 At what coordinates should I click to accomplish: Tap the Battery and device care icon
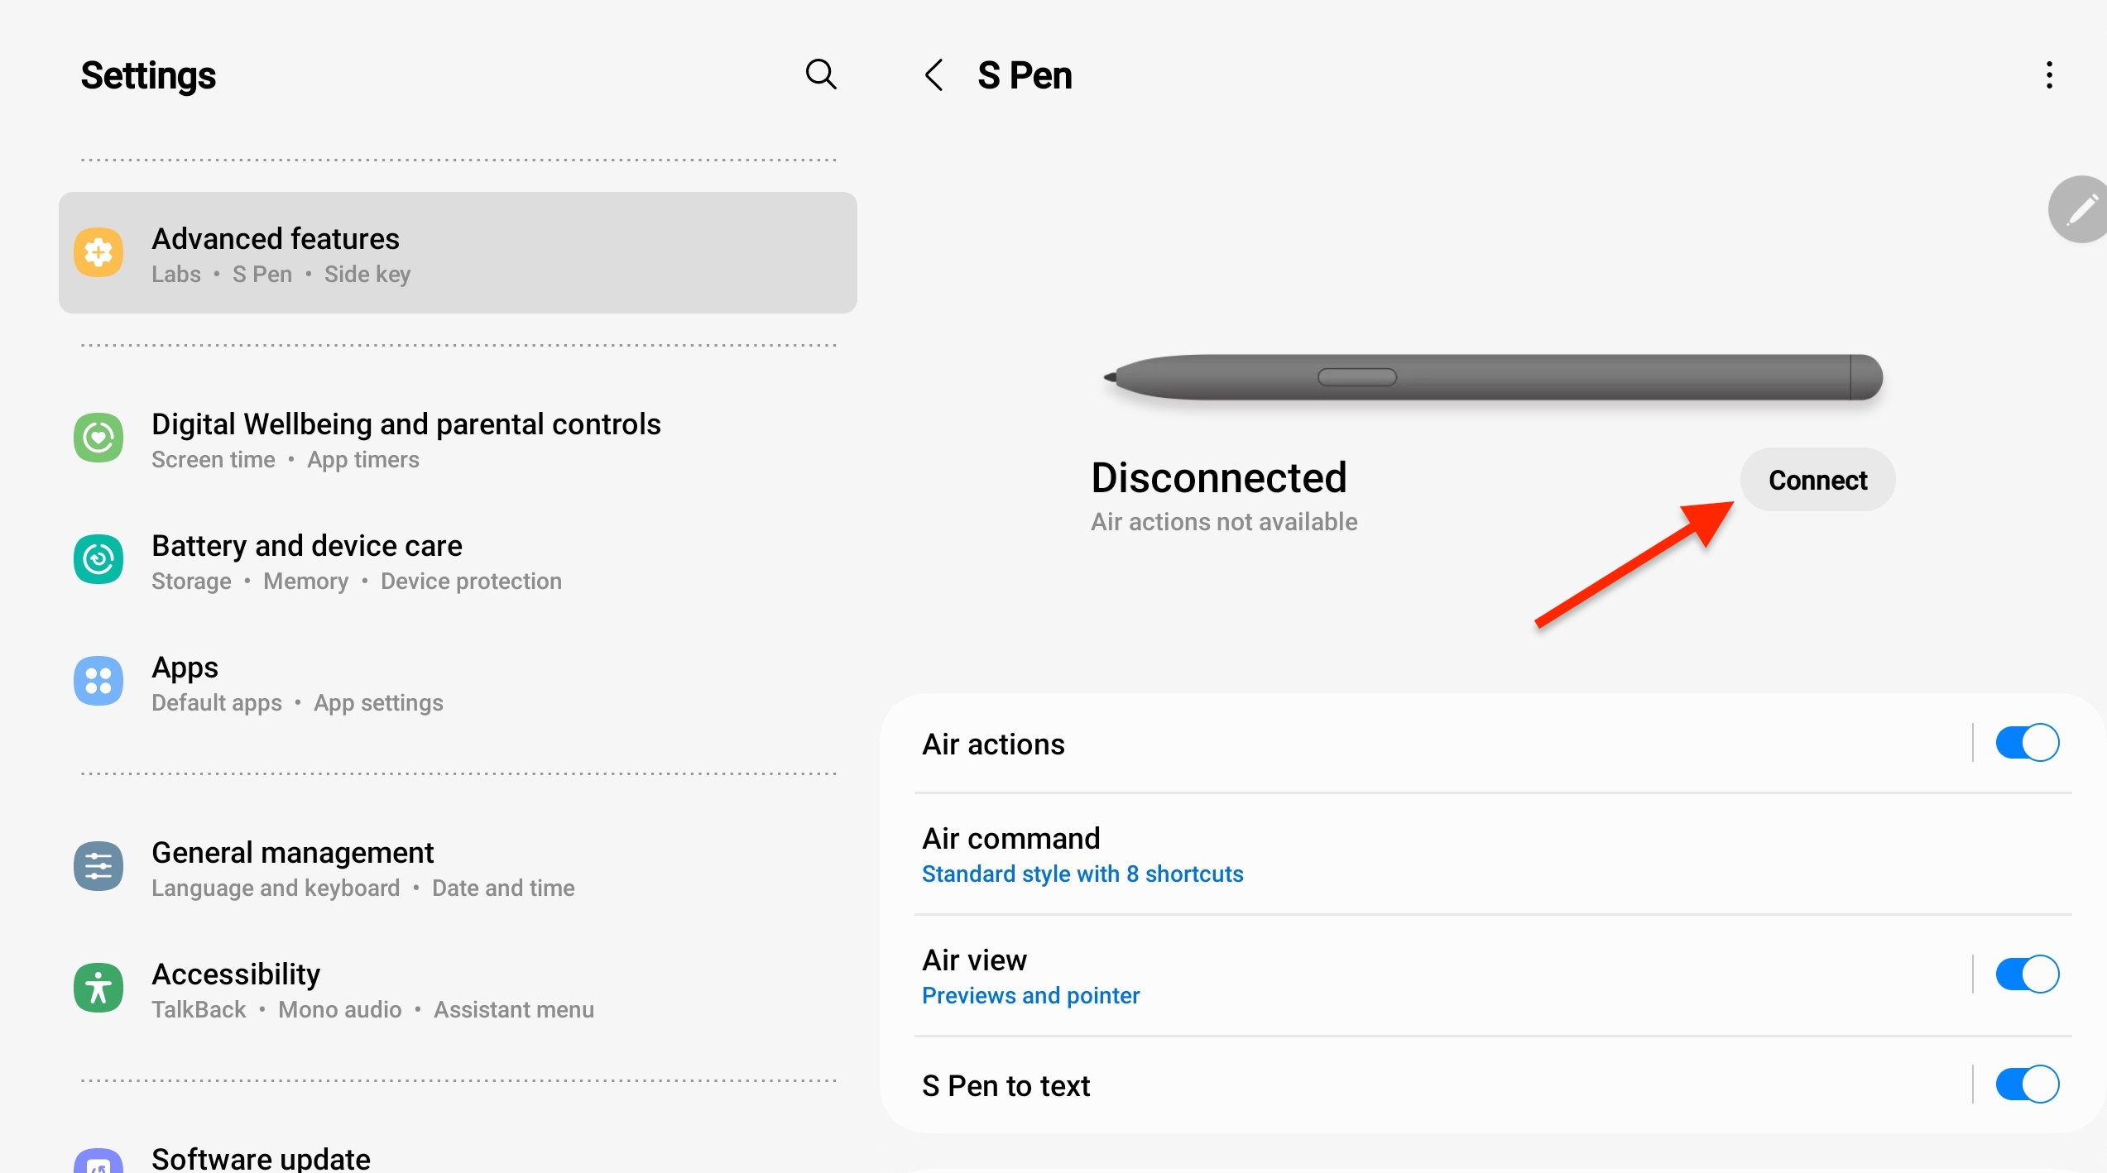tap(98, 560)
